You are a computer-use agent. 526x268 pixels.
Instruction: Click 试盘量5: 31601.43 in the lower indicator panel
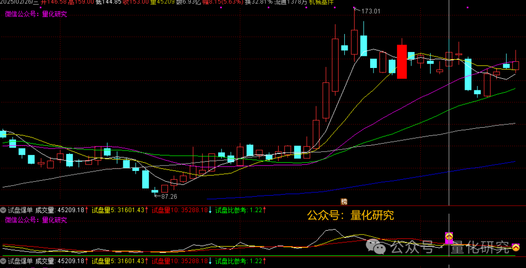pos(118,261)
